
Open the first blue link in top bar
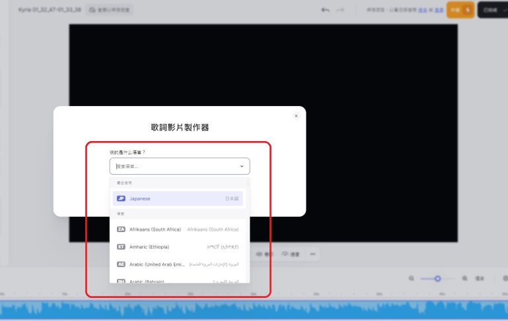point(423,10)
